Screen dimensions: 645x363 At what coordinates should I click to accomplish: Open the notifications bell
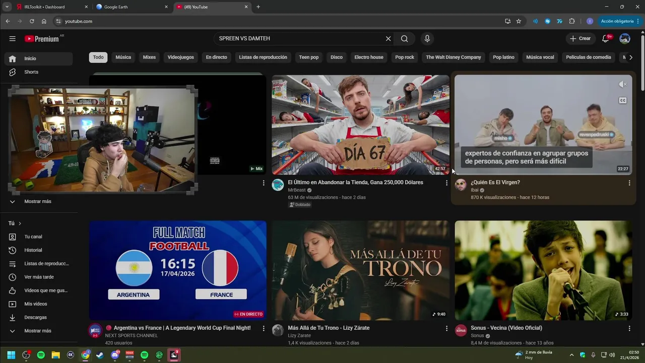606,39
